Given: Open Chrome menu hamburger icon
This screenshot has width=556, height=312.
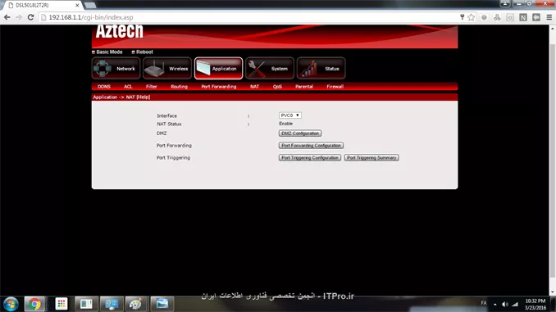Looking at the screenshot, I should point(549,17).
